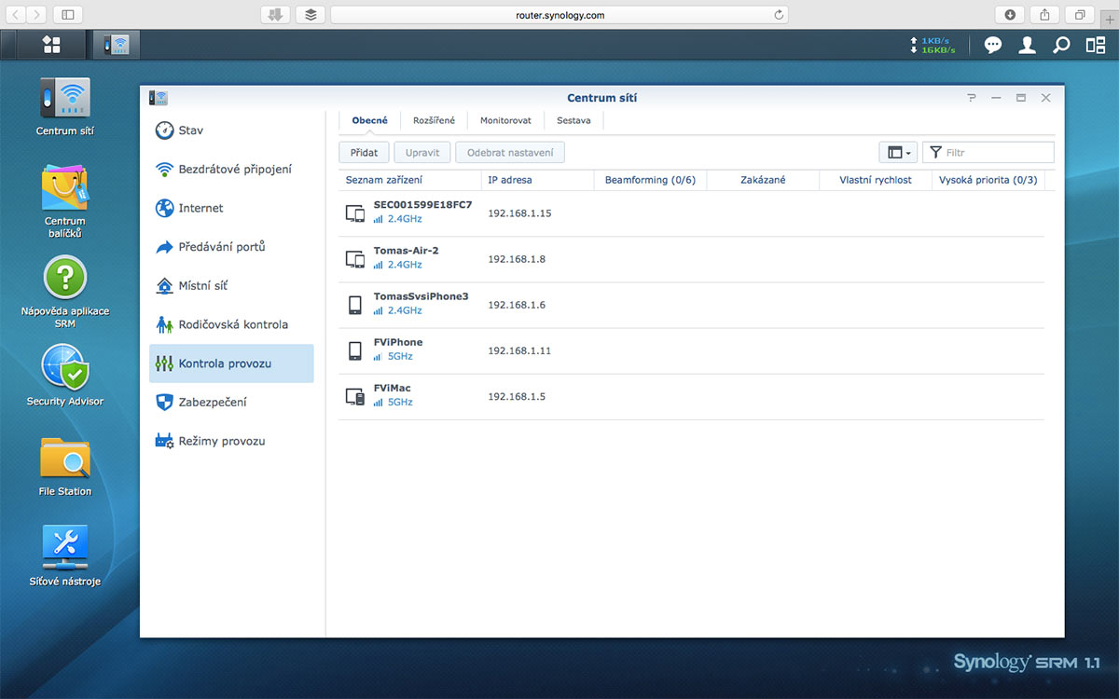This screenshot has height=699, width=1119.
Task: Open the widgets panel icon
Action: click(x=1095, y=45)
